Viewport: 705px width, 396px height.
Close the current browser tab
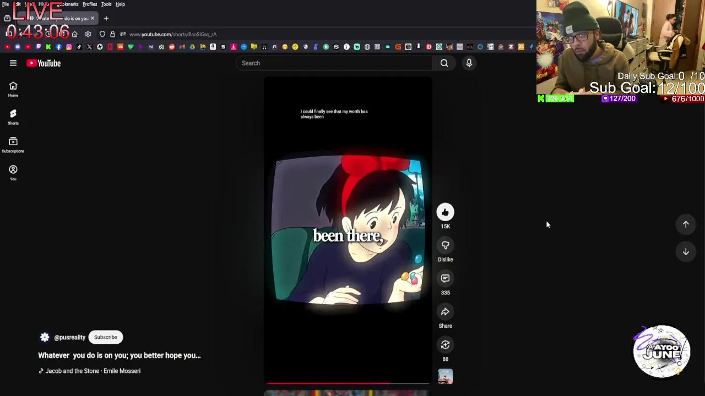93,18
